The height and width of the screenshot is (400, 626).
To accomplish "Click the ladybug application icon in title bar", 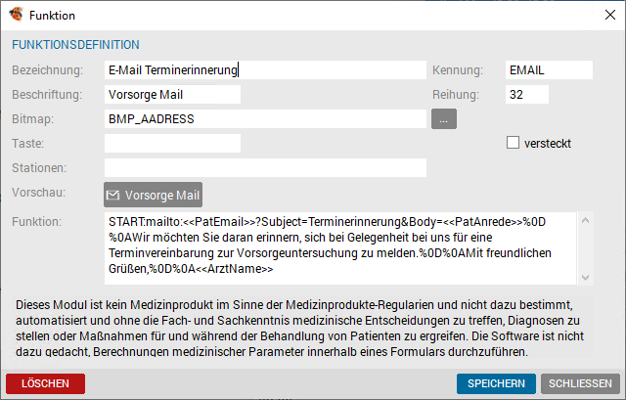I will [x=16, y=15].
